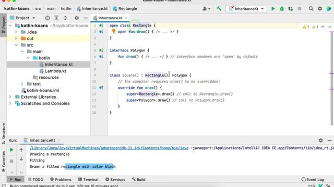Collapse the kotlin-koans root node
The width and height of the screenshot is (334, 187).
[10, 25]
